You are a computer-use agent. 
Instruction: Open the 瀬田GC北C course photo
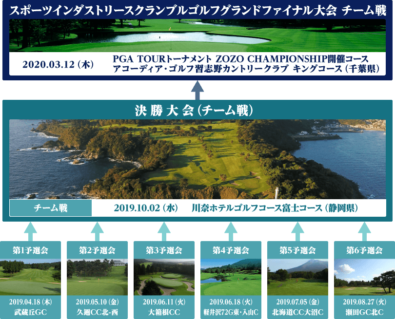click(x=364, y=277)
